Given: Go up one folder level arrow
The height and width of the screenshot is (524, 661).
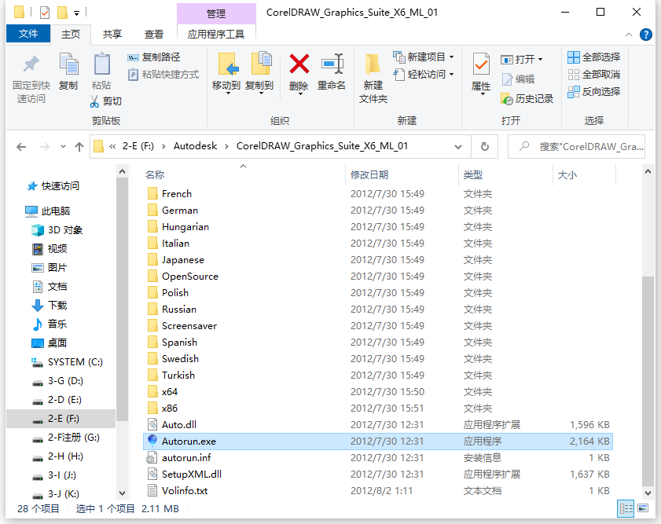Looking at the screenshot, I should [79, 147].
